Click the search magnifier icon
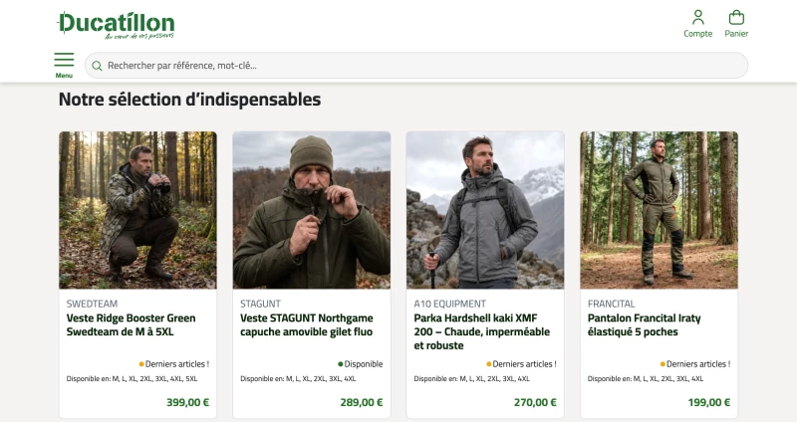 pyautogui.click(x=97, y=66)
